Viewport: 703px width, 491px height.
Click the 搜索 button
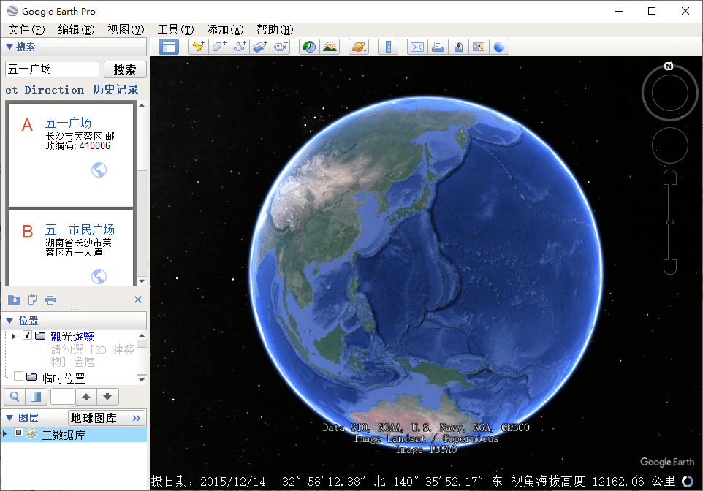(125, 69)
